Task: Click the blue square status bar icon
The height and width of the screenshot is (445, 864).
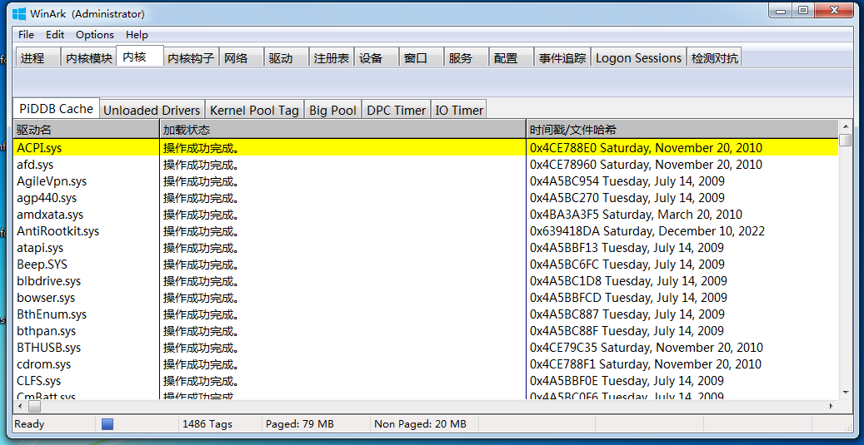Action: [x=107, y=424]
